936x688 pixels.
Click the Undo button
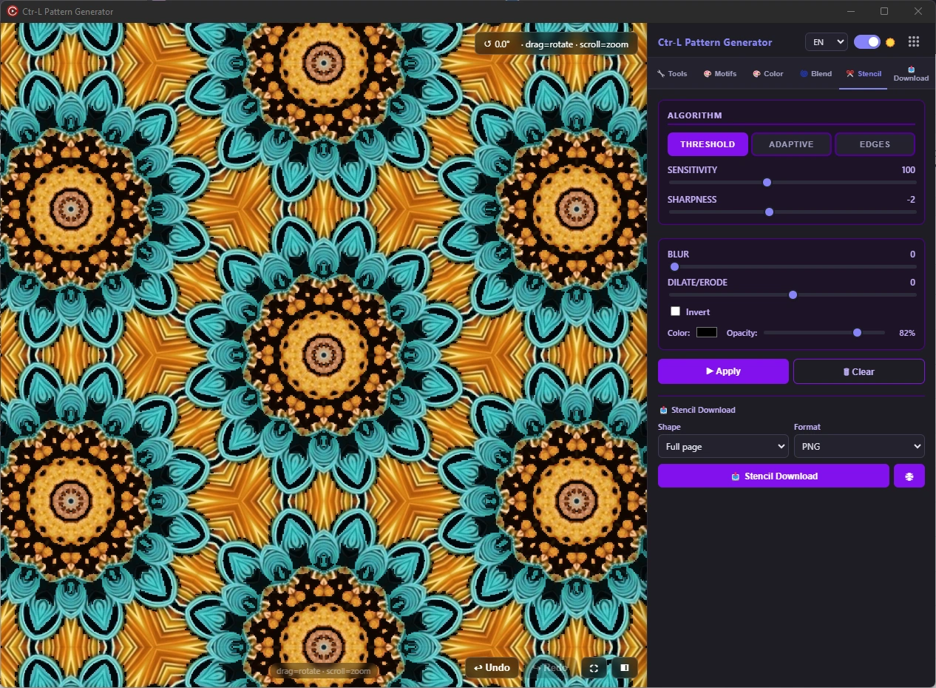coord(492,668)
